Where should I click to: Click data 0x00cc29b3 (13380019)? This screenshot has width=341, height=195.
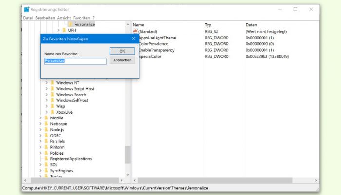(267, 56)
